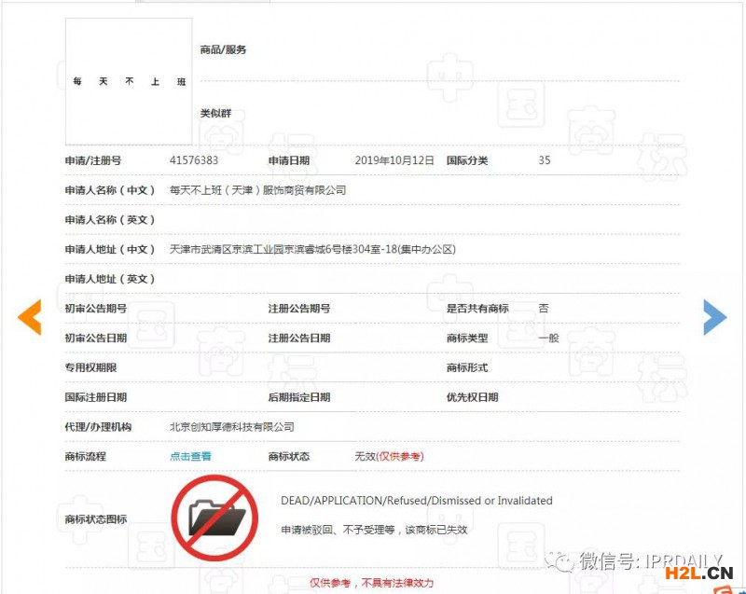Click agency name 北京创知厚德科技有限公司
746x594 pixels.
(231, 427)
